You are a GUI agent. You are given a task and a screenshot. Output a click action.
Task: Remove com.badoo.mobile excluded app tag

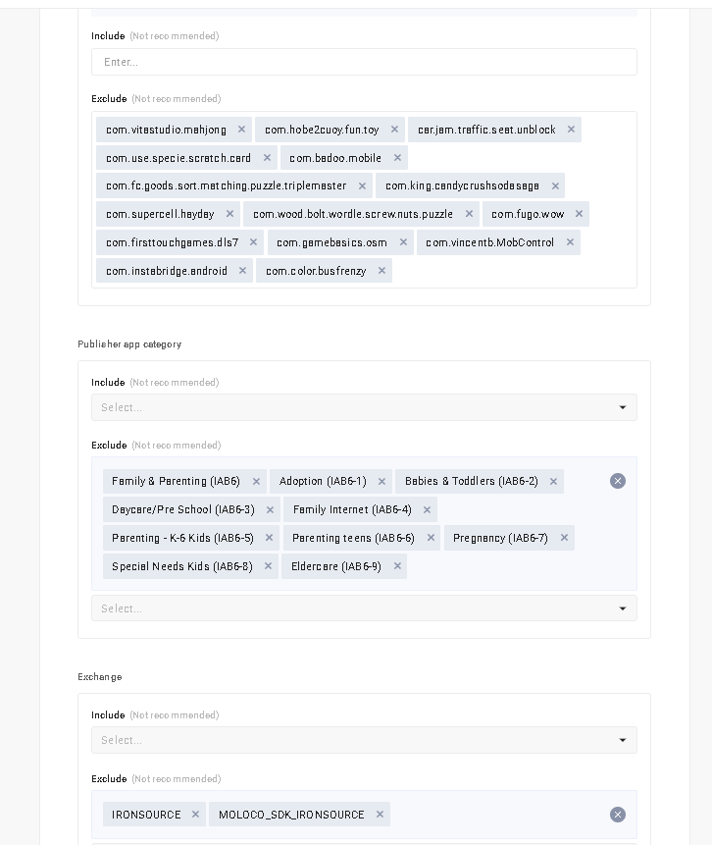click(397, 158)
